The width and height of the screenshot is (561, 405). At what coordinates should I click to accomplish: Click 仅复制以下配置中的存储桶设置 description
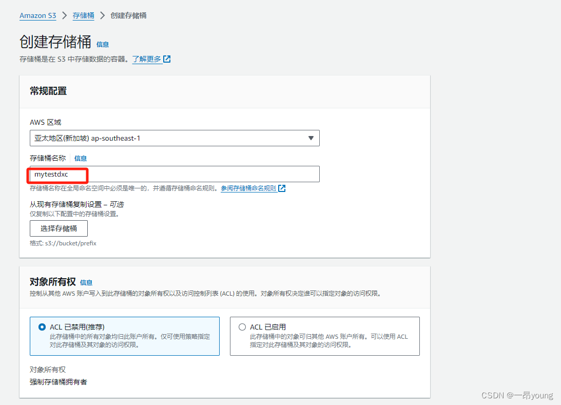74,214
